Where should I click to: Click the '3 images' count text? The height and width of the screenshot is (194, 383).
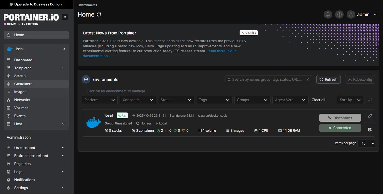237,130
